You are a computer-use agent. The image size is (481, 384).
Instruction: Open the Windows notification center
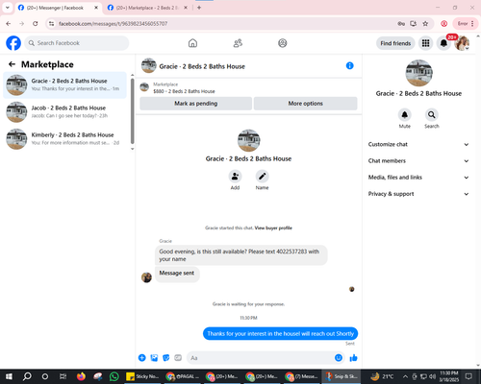(468, 376)
